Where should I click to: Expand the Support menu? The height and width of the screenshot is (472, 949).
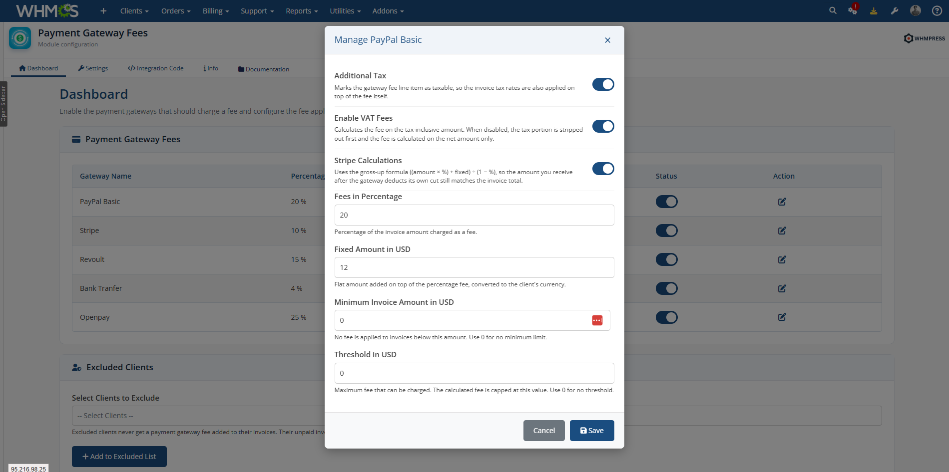click(x=257, y=11)
